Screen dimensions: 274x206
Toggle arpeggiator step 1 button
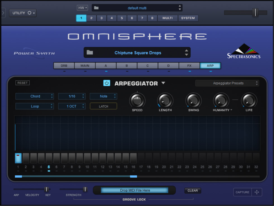tap(18, 158)
